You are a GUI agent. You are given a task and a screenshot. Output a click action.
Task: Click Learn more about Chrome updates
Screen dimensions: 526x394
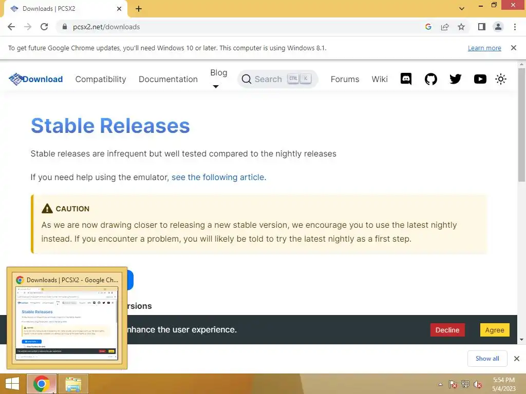pyautogui.click(x=484, y=48)
